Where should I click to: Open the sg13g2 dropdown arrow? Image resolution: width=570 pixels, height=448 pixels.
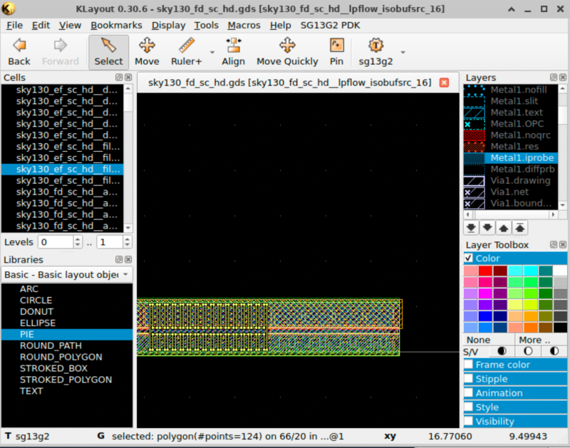pyautogui.click(x=403, y=52)
